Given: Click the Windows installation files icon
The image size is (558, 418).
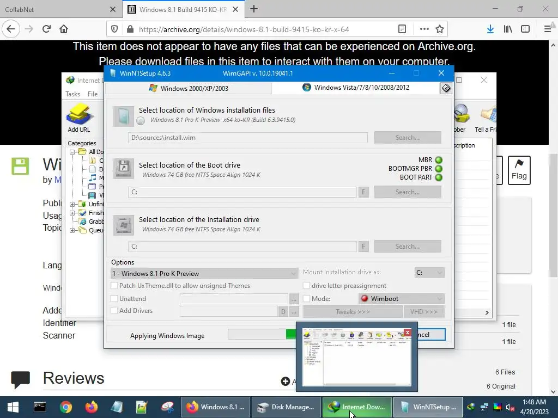Looking at the screenshot, I should (x=124, y=116).
